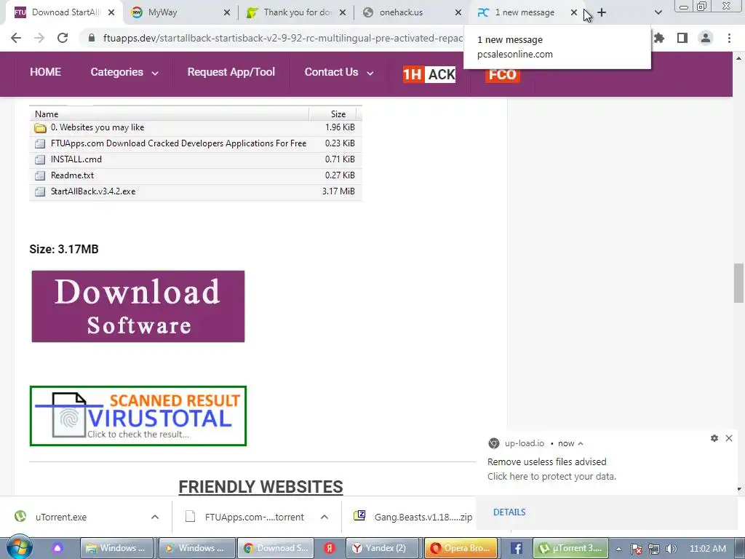Go back with the browser back arrow
Viewport: 745px width, 559px height.
pos(16,38)
